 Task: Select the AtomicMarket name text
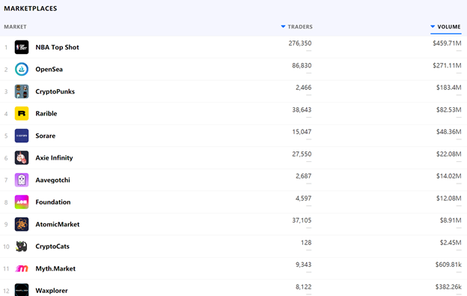coord(58,224)
